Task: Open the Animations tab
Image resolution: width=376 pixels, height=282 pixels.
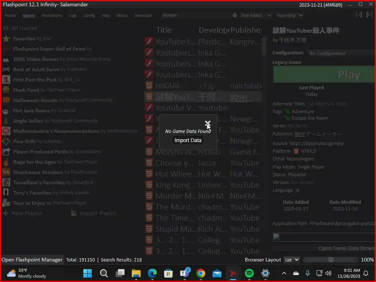Action: point(52,15)
